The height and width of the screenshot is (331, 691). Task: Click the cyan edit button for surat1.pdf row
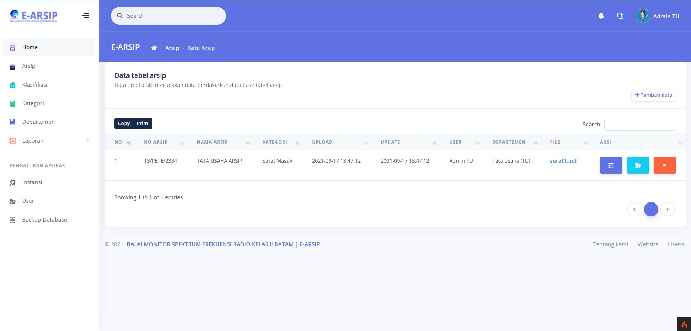tap(638, 165)
